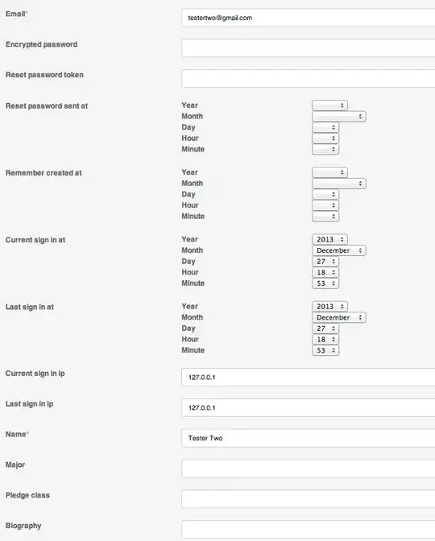Click the Current sign in ip field

pyautogui.click(x=308, y=377)
